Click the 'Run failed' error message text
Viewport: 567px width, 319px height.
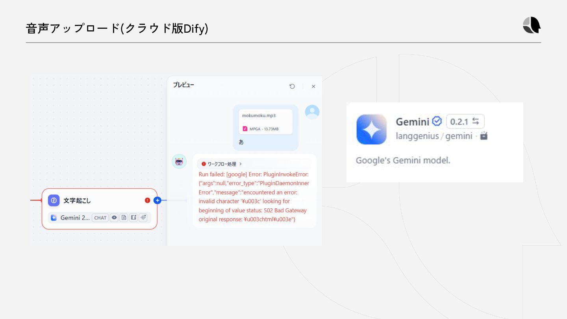pyautogui.click(x=254, y=197)
